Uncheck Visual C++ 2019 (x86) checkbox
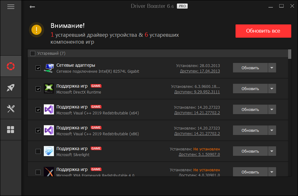The width and height of the screenshot is (298, 196). point(38,131)
